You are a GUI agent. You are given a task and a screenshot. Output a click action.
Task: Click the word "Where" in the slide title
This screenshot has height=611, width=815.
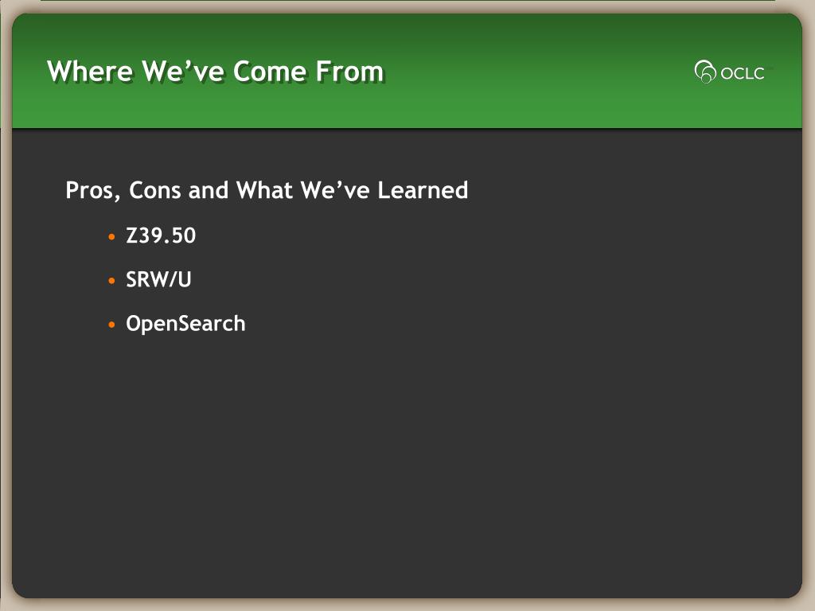pyautogui.click(x=90, y=71)
